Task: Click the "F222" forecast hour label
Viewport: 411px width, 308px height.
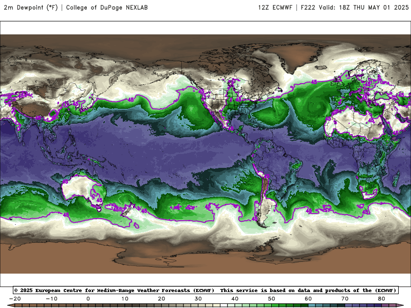Action: point(308,7)
